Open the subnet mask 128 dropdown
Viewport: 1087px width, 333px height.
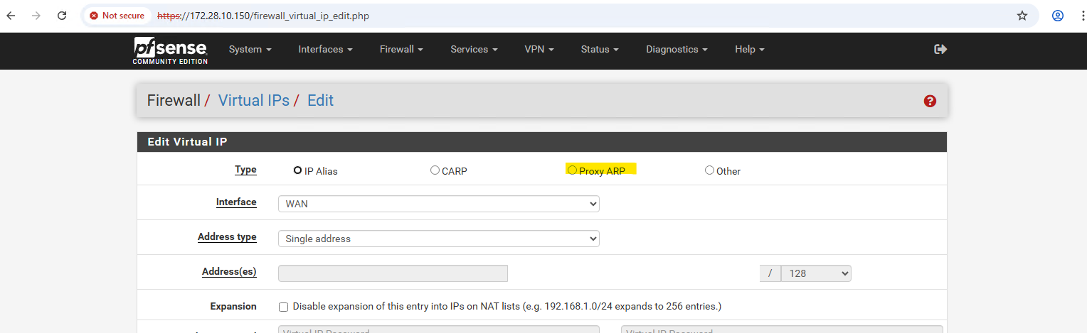tap(816, 273)
